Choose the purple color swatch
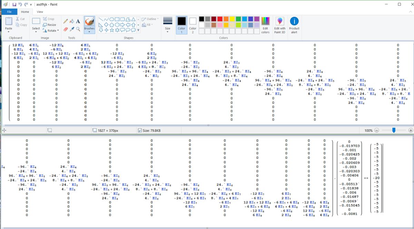414x229 pixels. point(257,19)
